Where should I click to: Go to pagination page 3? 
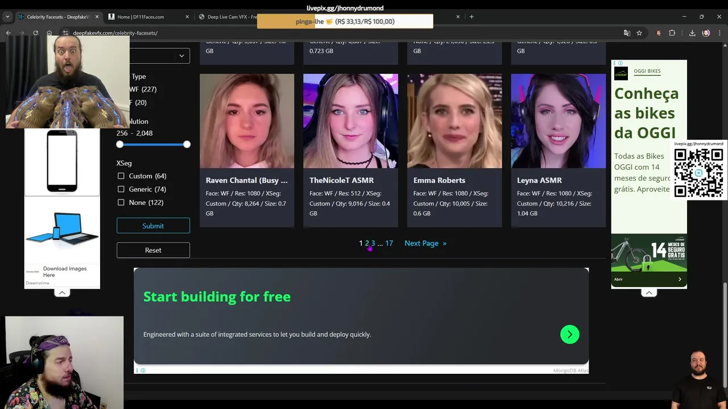point(373,243)
